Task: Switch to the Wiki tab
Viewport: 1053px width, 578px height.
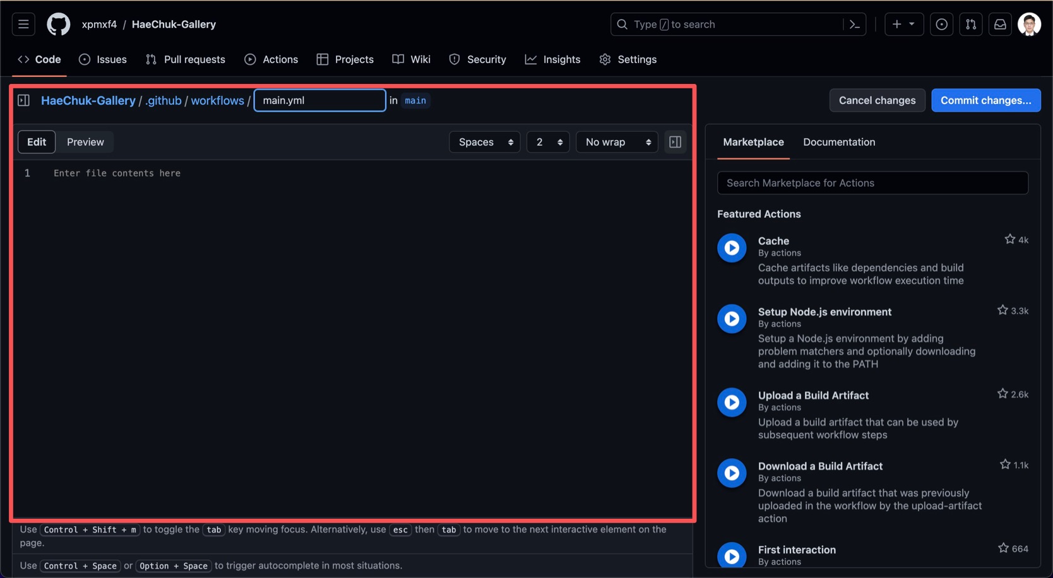Action: tap(412, 59)
